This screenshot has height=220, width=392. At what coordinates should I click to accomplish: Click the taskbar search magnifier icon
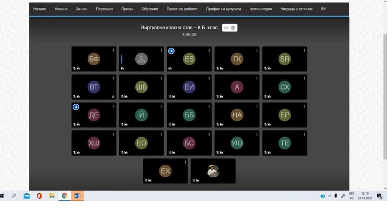pyautogui.click(x=14, y=196)
